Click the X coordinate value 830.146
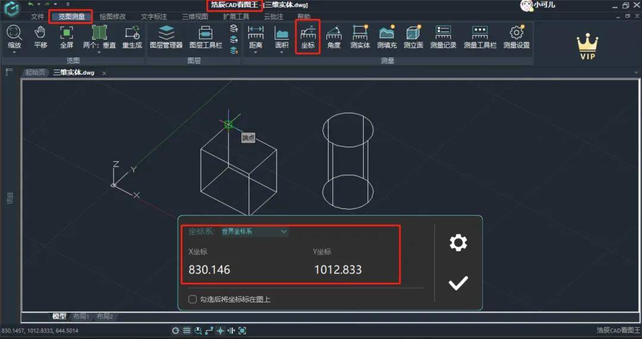The width and height of the screenshot is (642, 339). coord(209,270)
